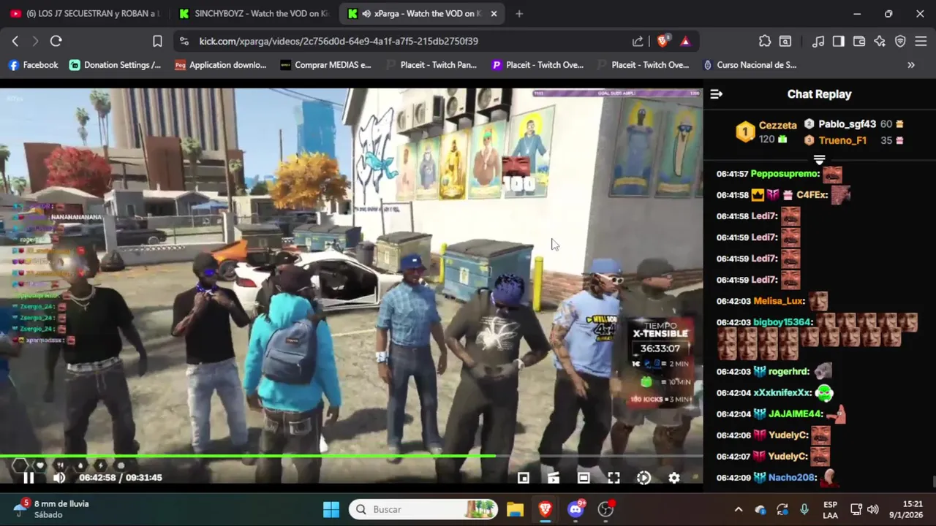Show more bookmarks overflow chevron
The height and width of the screenshot is (526, 936).
(911, 65)
